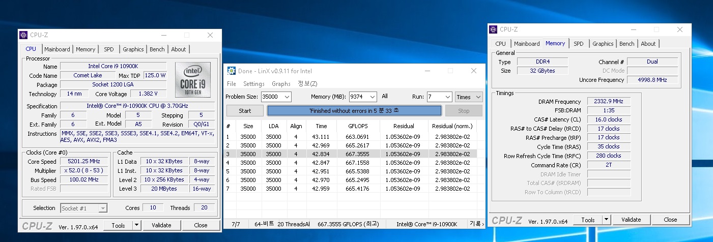Click Tools button in left CPU-Z window
Viewport: 713px width, 242px height.
click(x=118, y=225)
